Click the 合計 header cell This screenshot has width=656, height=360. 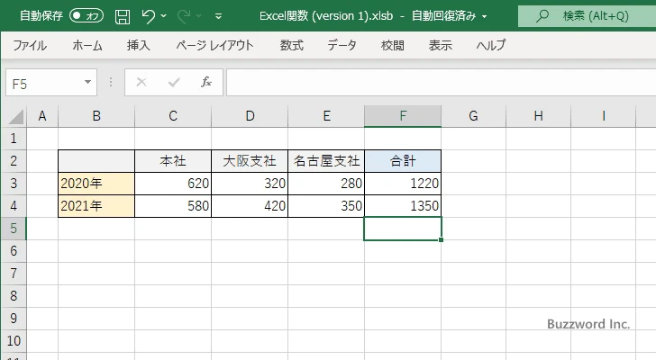point(403,161)
